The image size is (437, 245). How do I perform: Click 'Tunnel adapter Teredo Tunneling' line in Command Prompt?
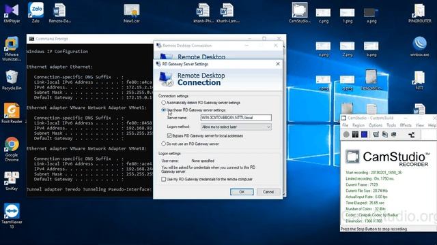tap(89, 189)
